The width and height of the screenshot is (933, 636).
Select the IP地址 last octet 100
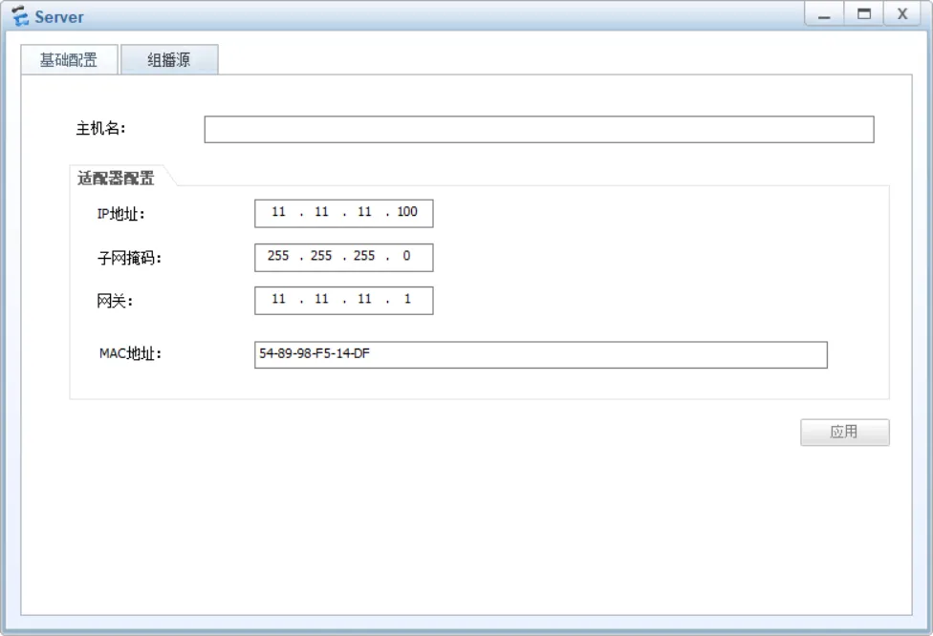pos(407,212)
